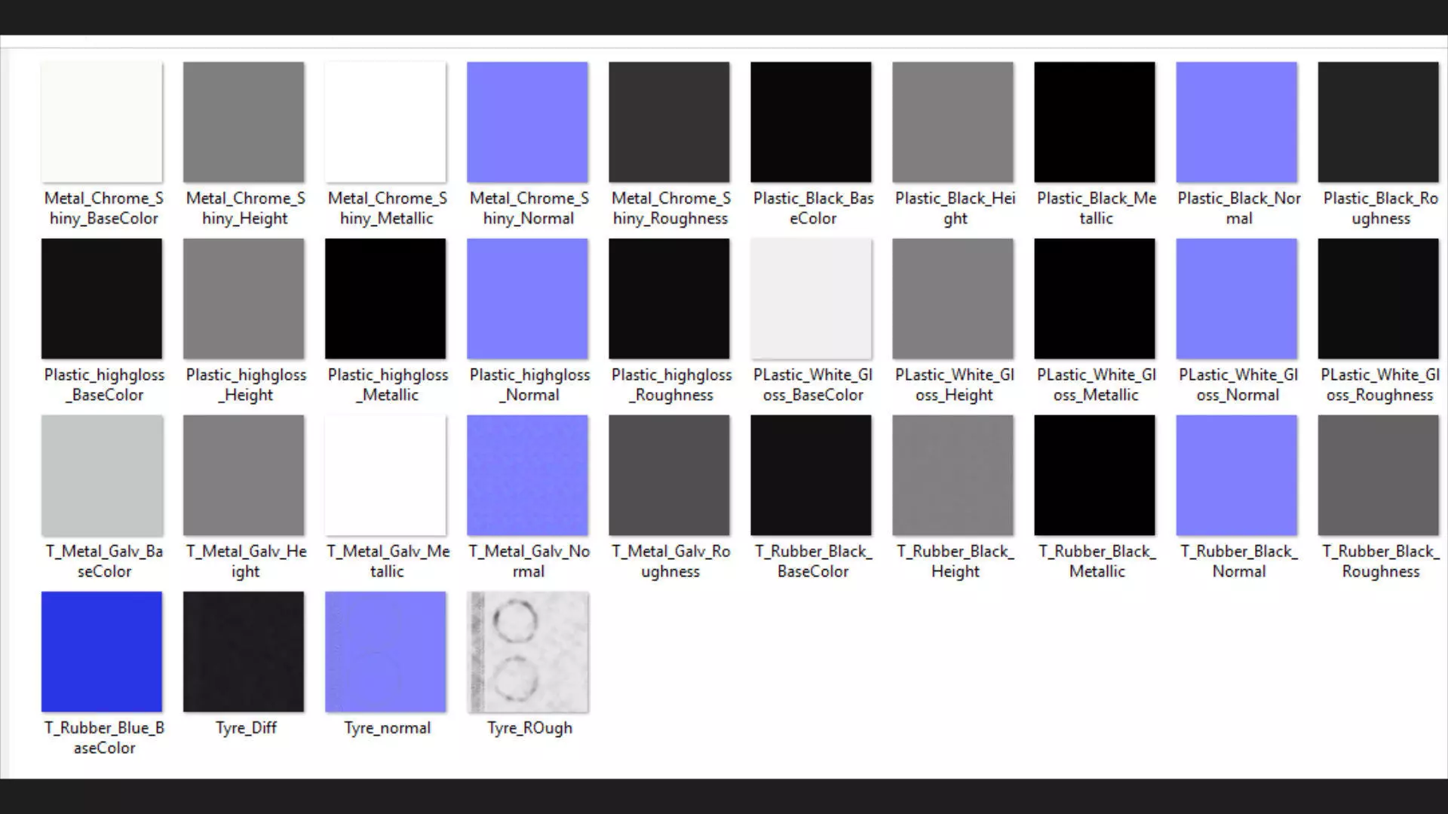
Task: Click the Plastic_Black_Metallic file name label
Action: 1096,208
